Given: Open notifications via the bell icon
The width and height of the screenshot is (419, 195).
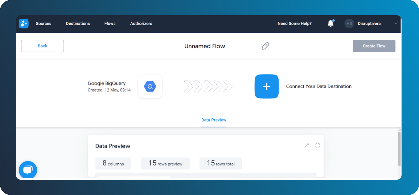Looking at the screenshot, I should 330,24.
